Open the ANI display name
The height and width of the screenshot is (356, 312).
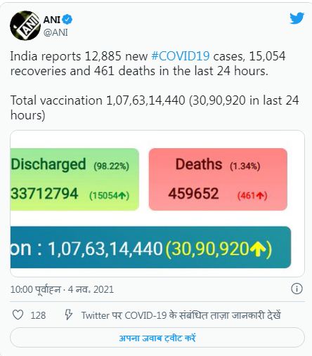(52, 20)
